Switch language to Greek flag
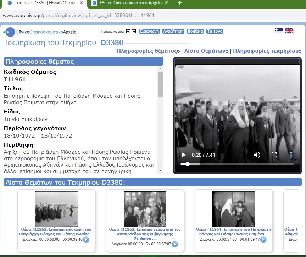Viewport: 306px width, 257px height. pos(278,31)
